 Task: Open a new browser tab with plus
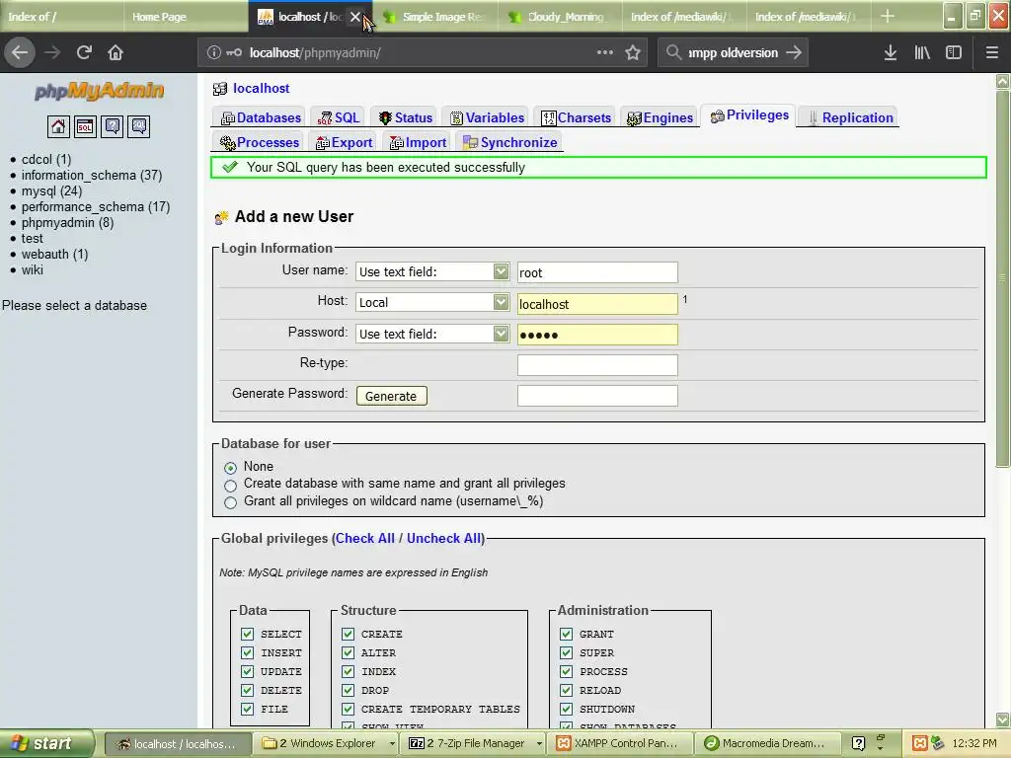(888, 16)
